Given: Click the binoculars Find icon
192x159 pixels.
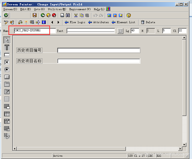Looking at the screenshot, I should 68,15.
